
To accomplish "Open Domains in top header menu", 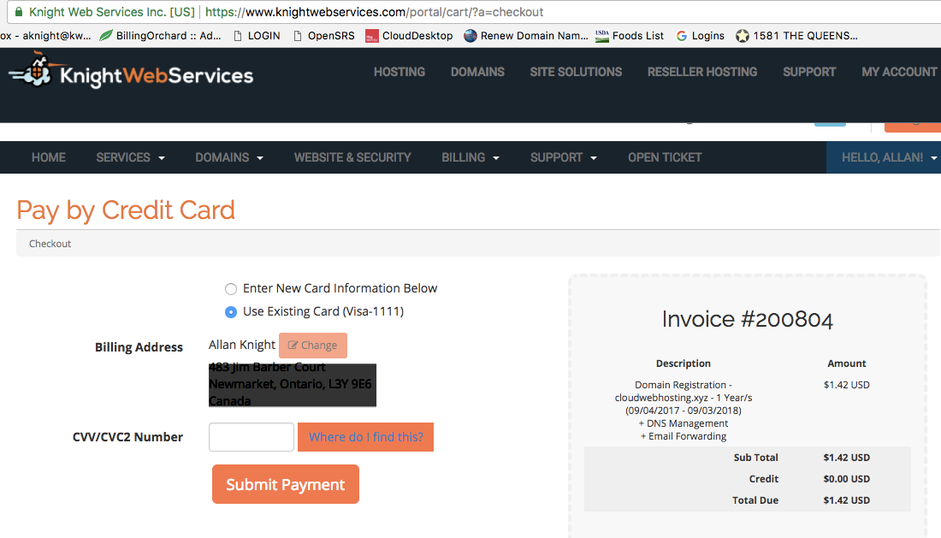I will 477,72.
